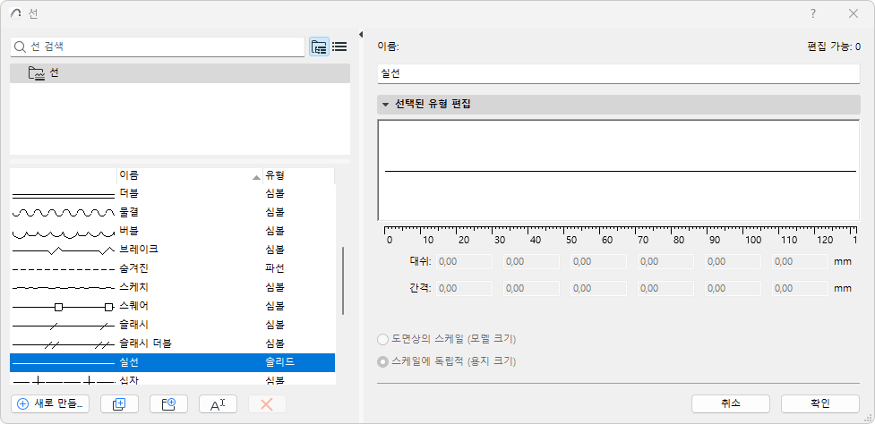Select the 더블 line type row
The image size is (875, 424).
173,194
